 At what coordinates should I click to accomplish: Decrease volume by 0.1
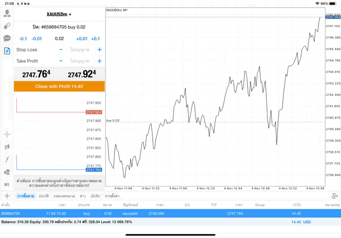click(x=23, y=39)
